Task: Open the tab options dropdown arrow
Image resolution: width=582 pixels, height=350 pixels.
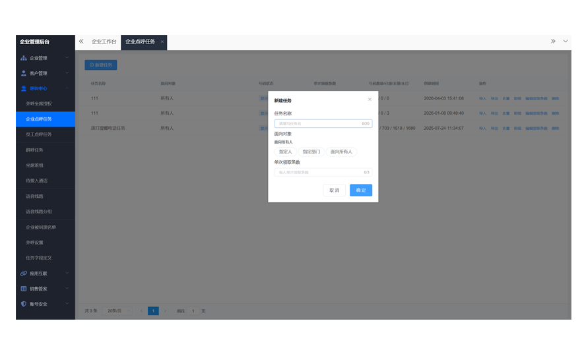Action: (566, 42)
